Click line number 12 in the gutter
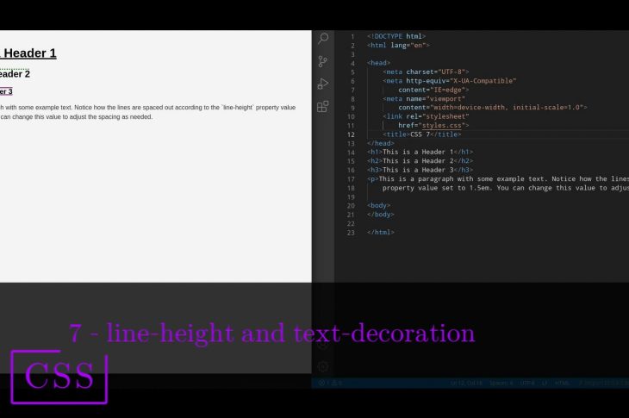Image resolution: width=629 pixels, height=418 pixels. tap(351, 134)
